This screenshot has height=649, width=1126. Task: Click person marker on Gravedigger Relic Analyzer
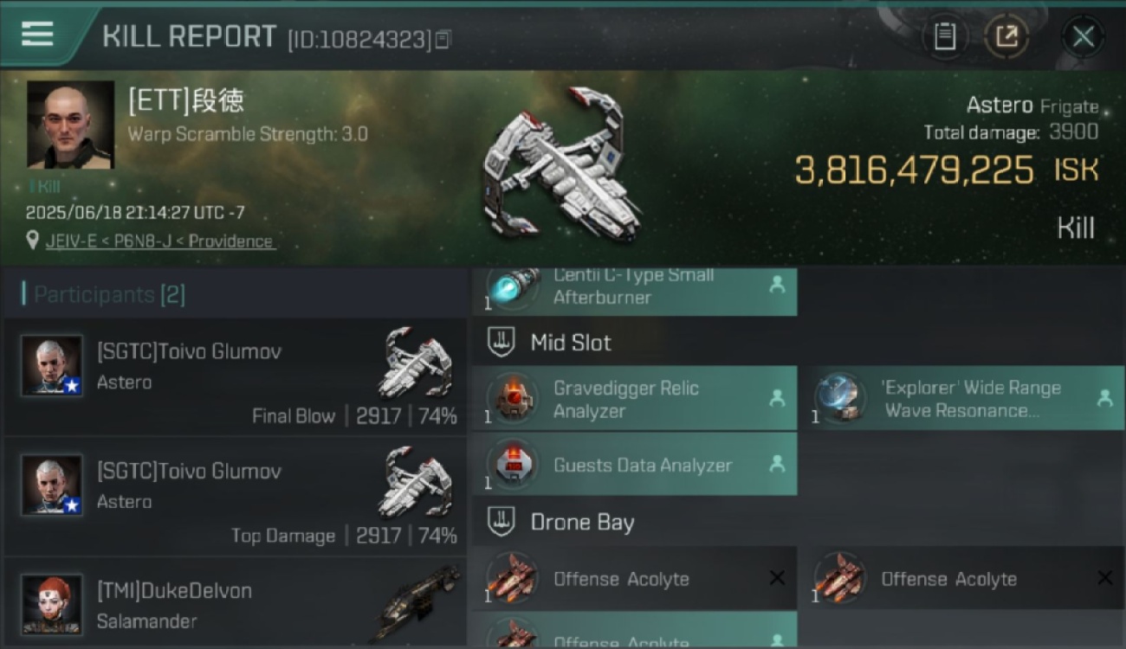(777, 398)
